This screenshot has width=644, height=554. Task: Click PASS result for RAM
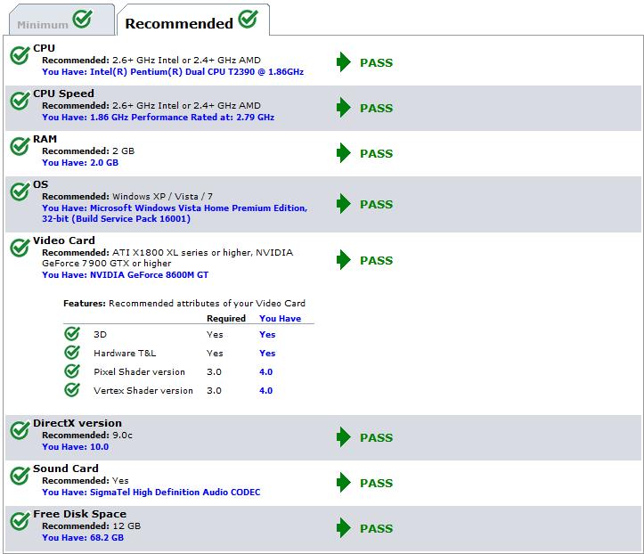click(376, 153)
